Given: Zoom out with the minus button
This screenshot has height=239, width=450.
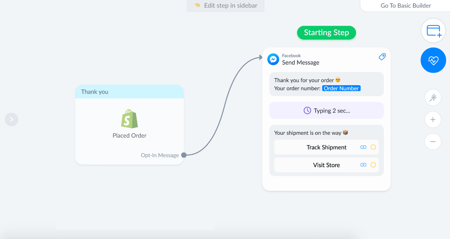Looking at the screenshot, I should coord(433,141).
